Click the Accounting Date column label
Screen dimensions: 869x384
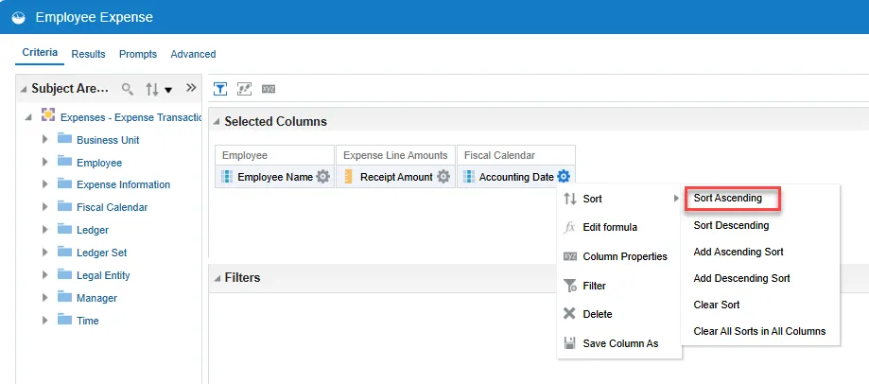coord(516,177)
